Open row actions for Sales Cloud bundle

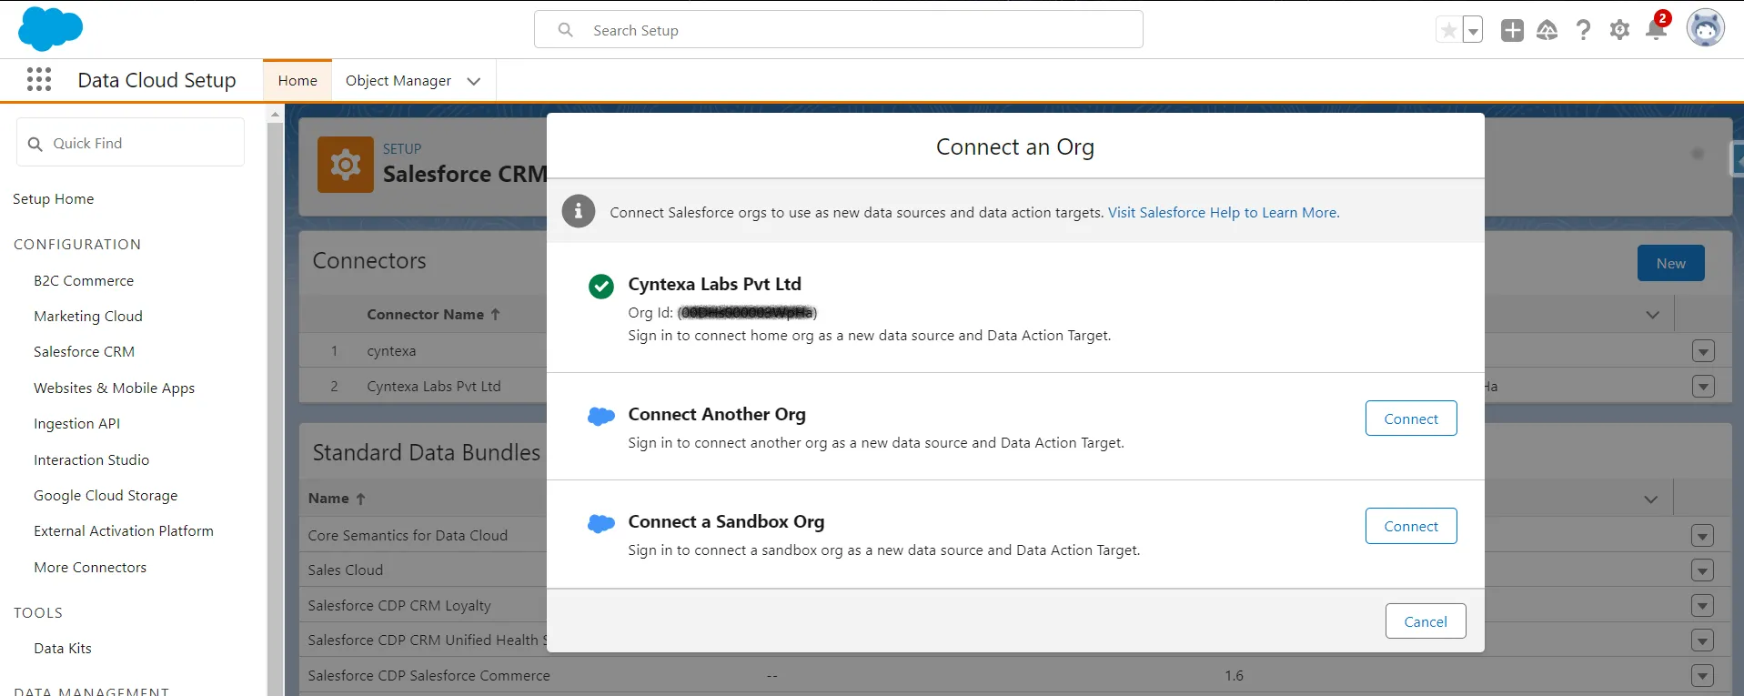pyautogui.click(x=1702, y=570)
